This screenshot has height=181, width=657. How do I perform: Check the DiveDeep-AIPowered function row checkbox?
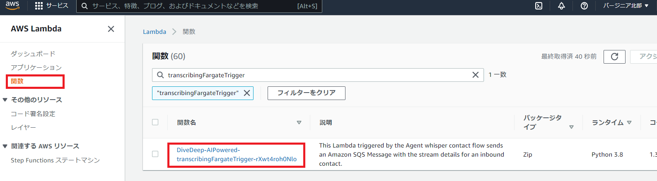pos(155,154)
